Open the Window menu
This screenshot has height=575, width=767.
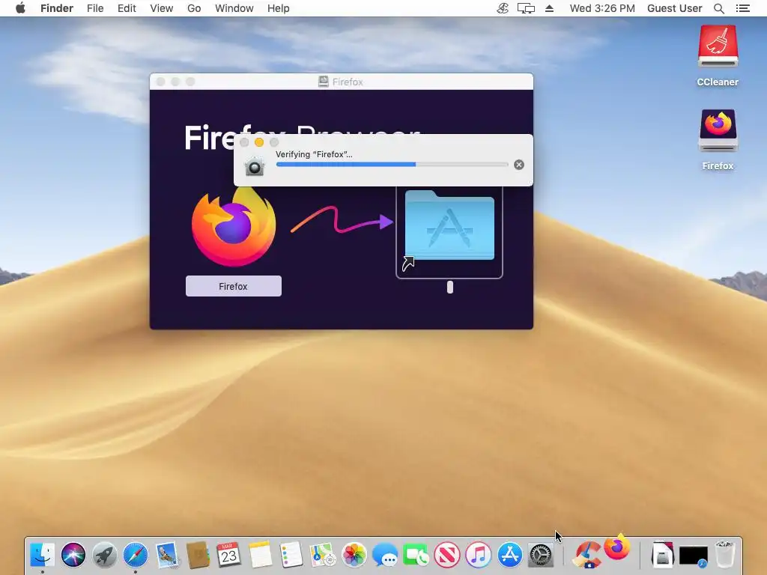tap(234, 8)
